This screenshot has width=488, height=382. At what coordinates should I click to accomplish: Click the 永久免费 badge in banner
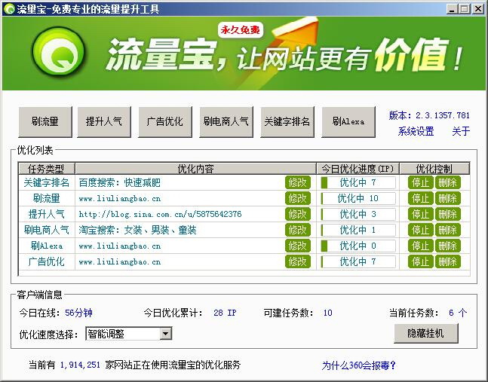(241, 30)
